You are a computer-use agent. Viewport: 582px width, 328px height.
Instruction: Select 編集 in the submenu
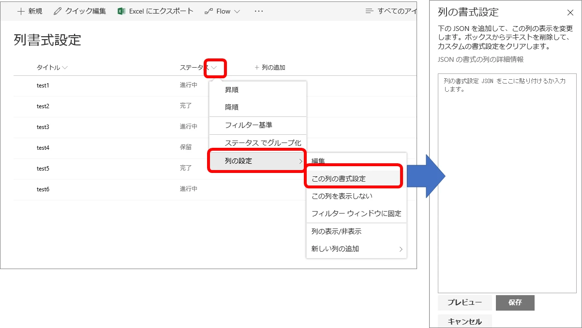point(357,161)
